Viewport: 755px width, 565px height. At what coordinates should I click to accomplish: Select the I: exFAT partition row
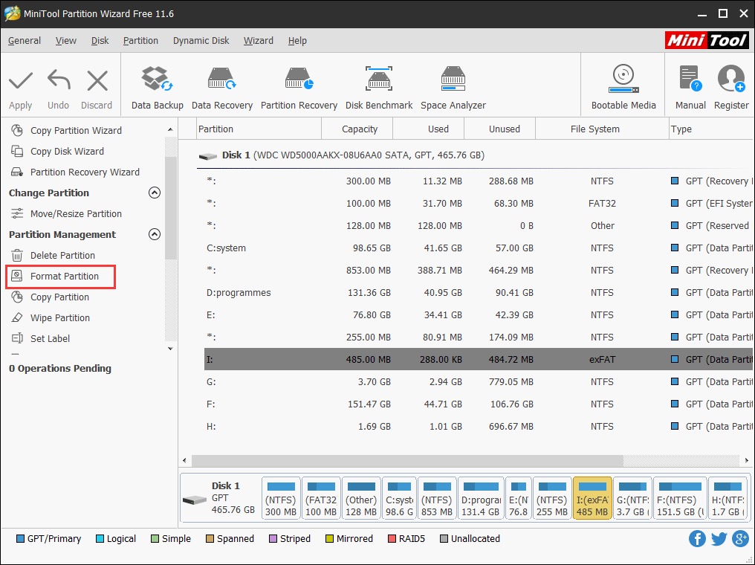(x=372, y=359)
